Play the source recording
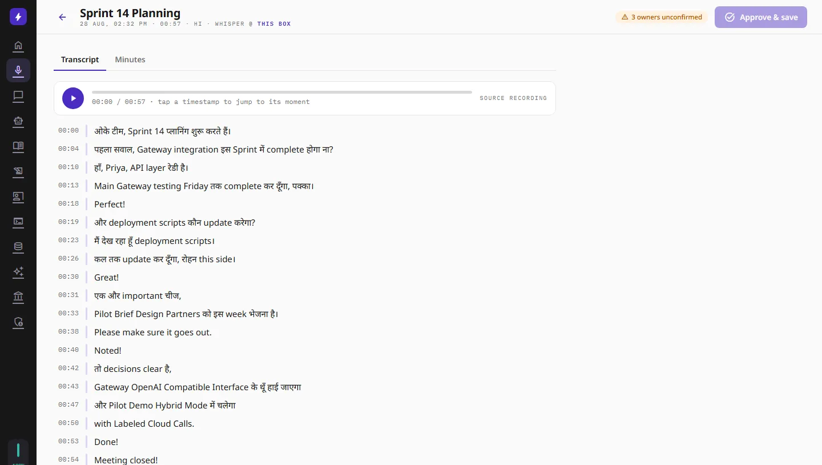Image resolution: width=822 pixels, height=465 pixels. point(73,98)
